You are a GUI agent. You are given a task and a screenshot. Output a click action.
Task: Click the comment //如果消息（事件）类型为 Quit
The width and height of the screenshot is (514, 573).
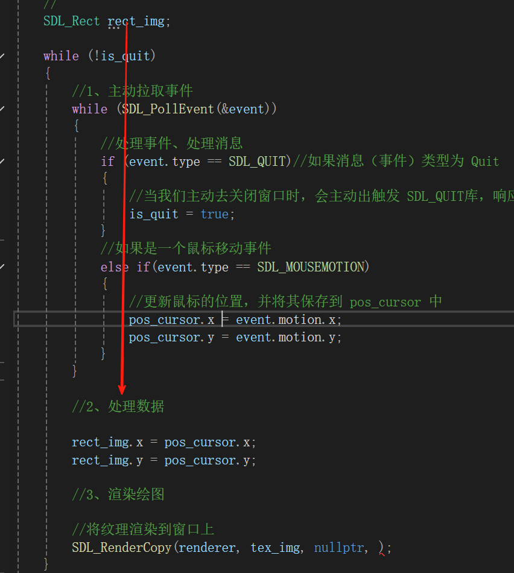pos(396,161)
